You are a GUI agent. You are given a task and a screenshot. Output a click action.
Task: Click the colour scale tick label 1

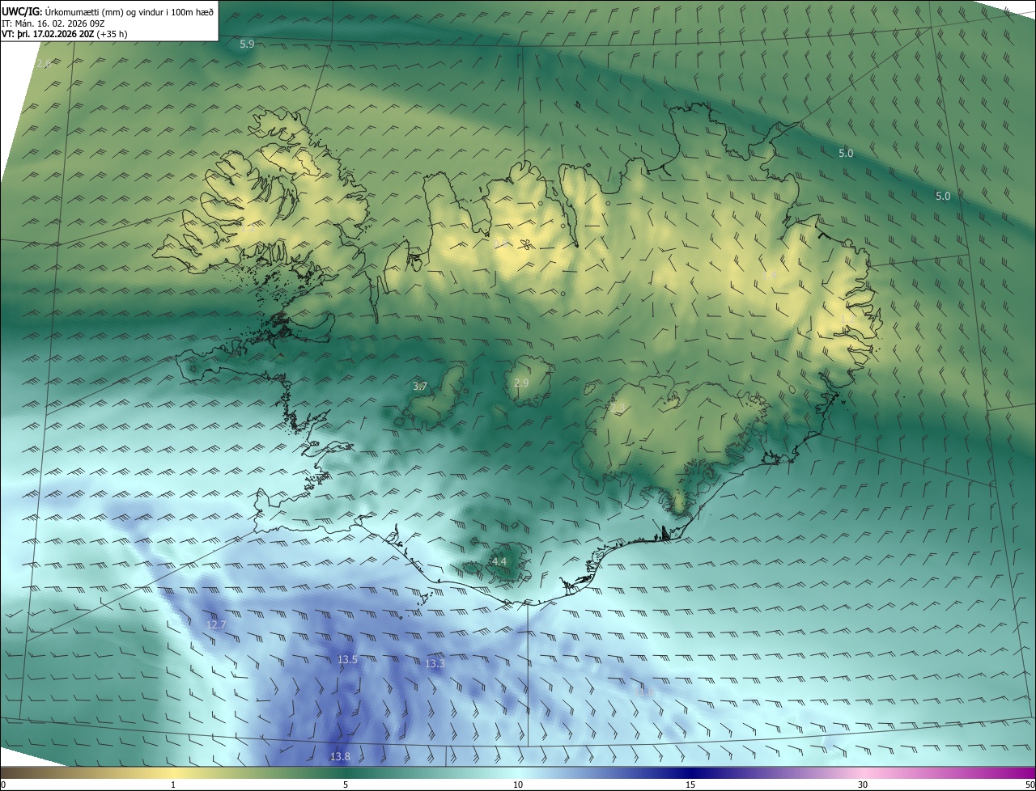click(x=173, y=785)
